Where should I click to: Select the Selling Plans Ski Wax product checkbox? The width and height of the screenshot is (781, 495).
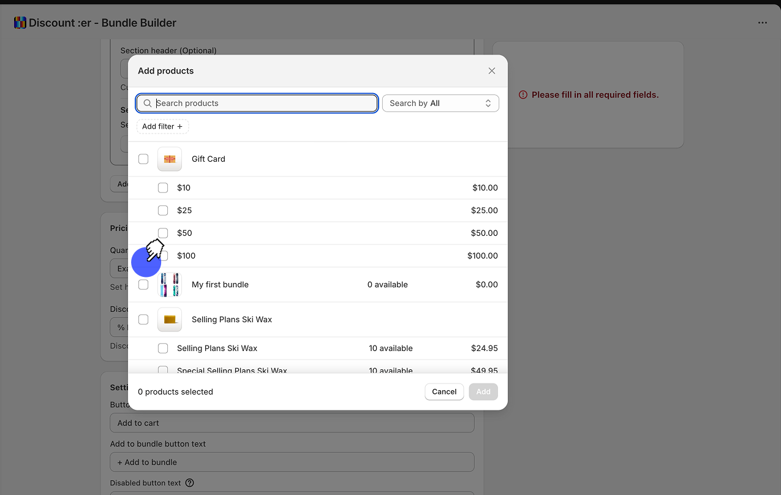(143, 320)
